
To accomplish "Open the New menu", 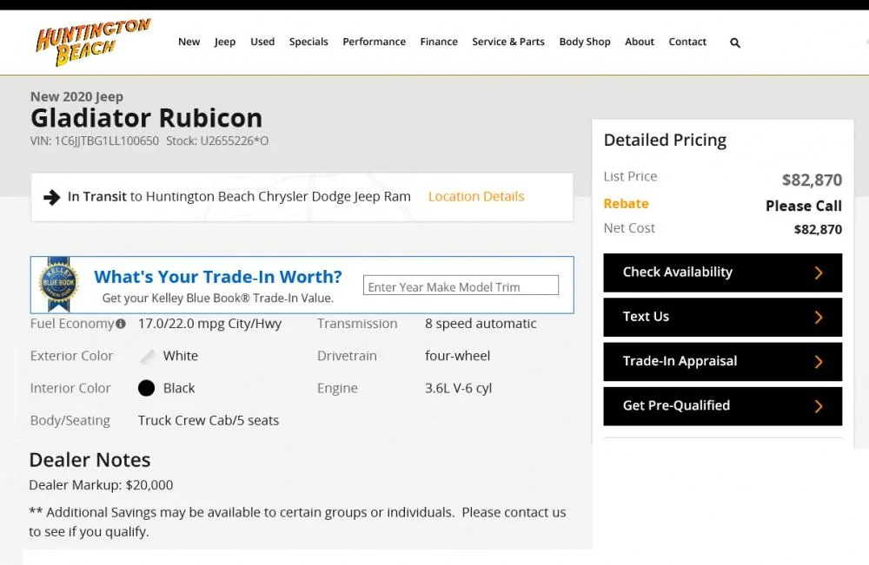I will click(189, 42).
